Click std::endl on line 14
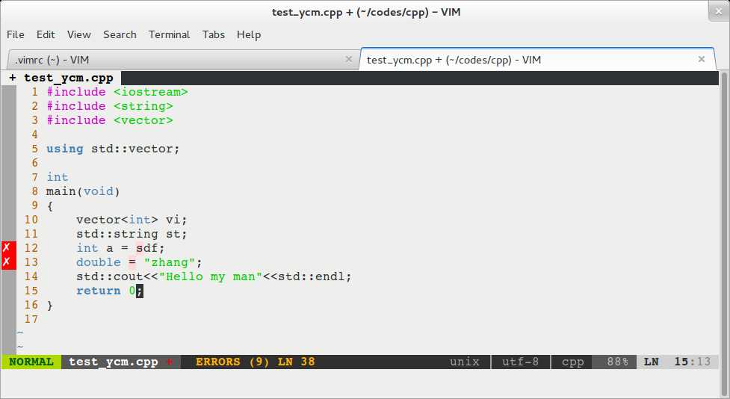 [311, 276]
